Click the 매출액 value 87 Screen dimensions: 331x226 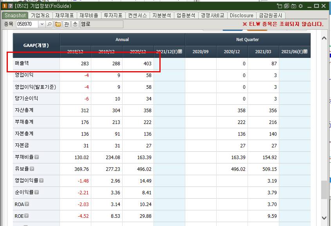coord(274,64)
